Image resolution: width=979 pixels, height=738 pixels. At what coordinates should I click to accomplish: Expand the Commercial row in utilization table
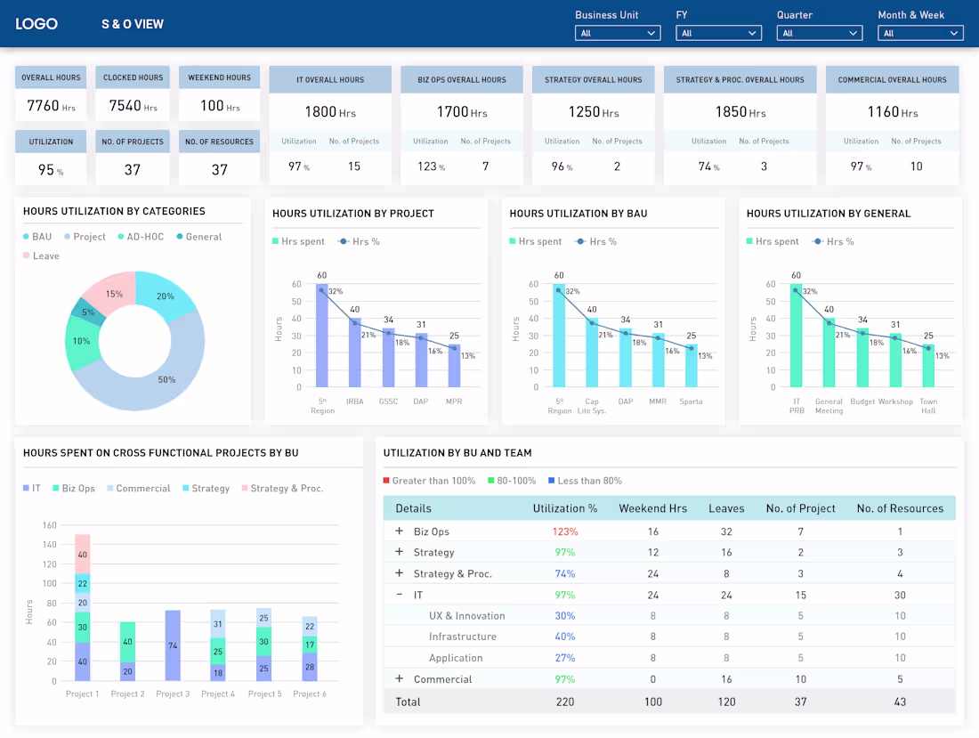(x=398, y=679)
